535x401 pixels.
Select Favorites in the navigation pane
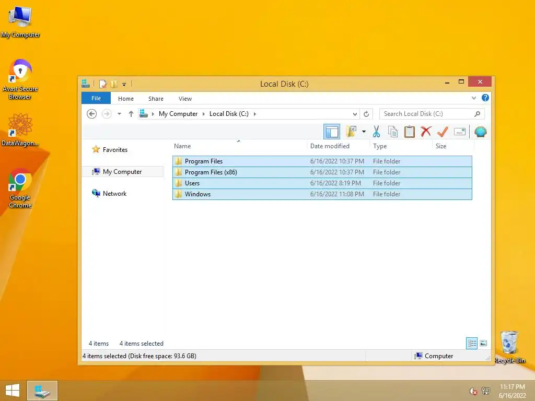[115, 150]
